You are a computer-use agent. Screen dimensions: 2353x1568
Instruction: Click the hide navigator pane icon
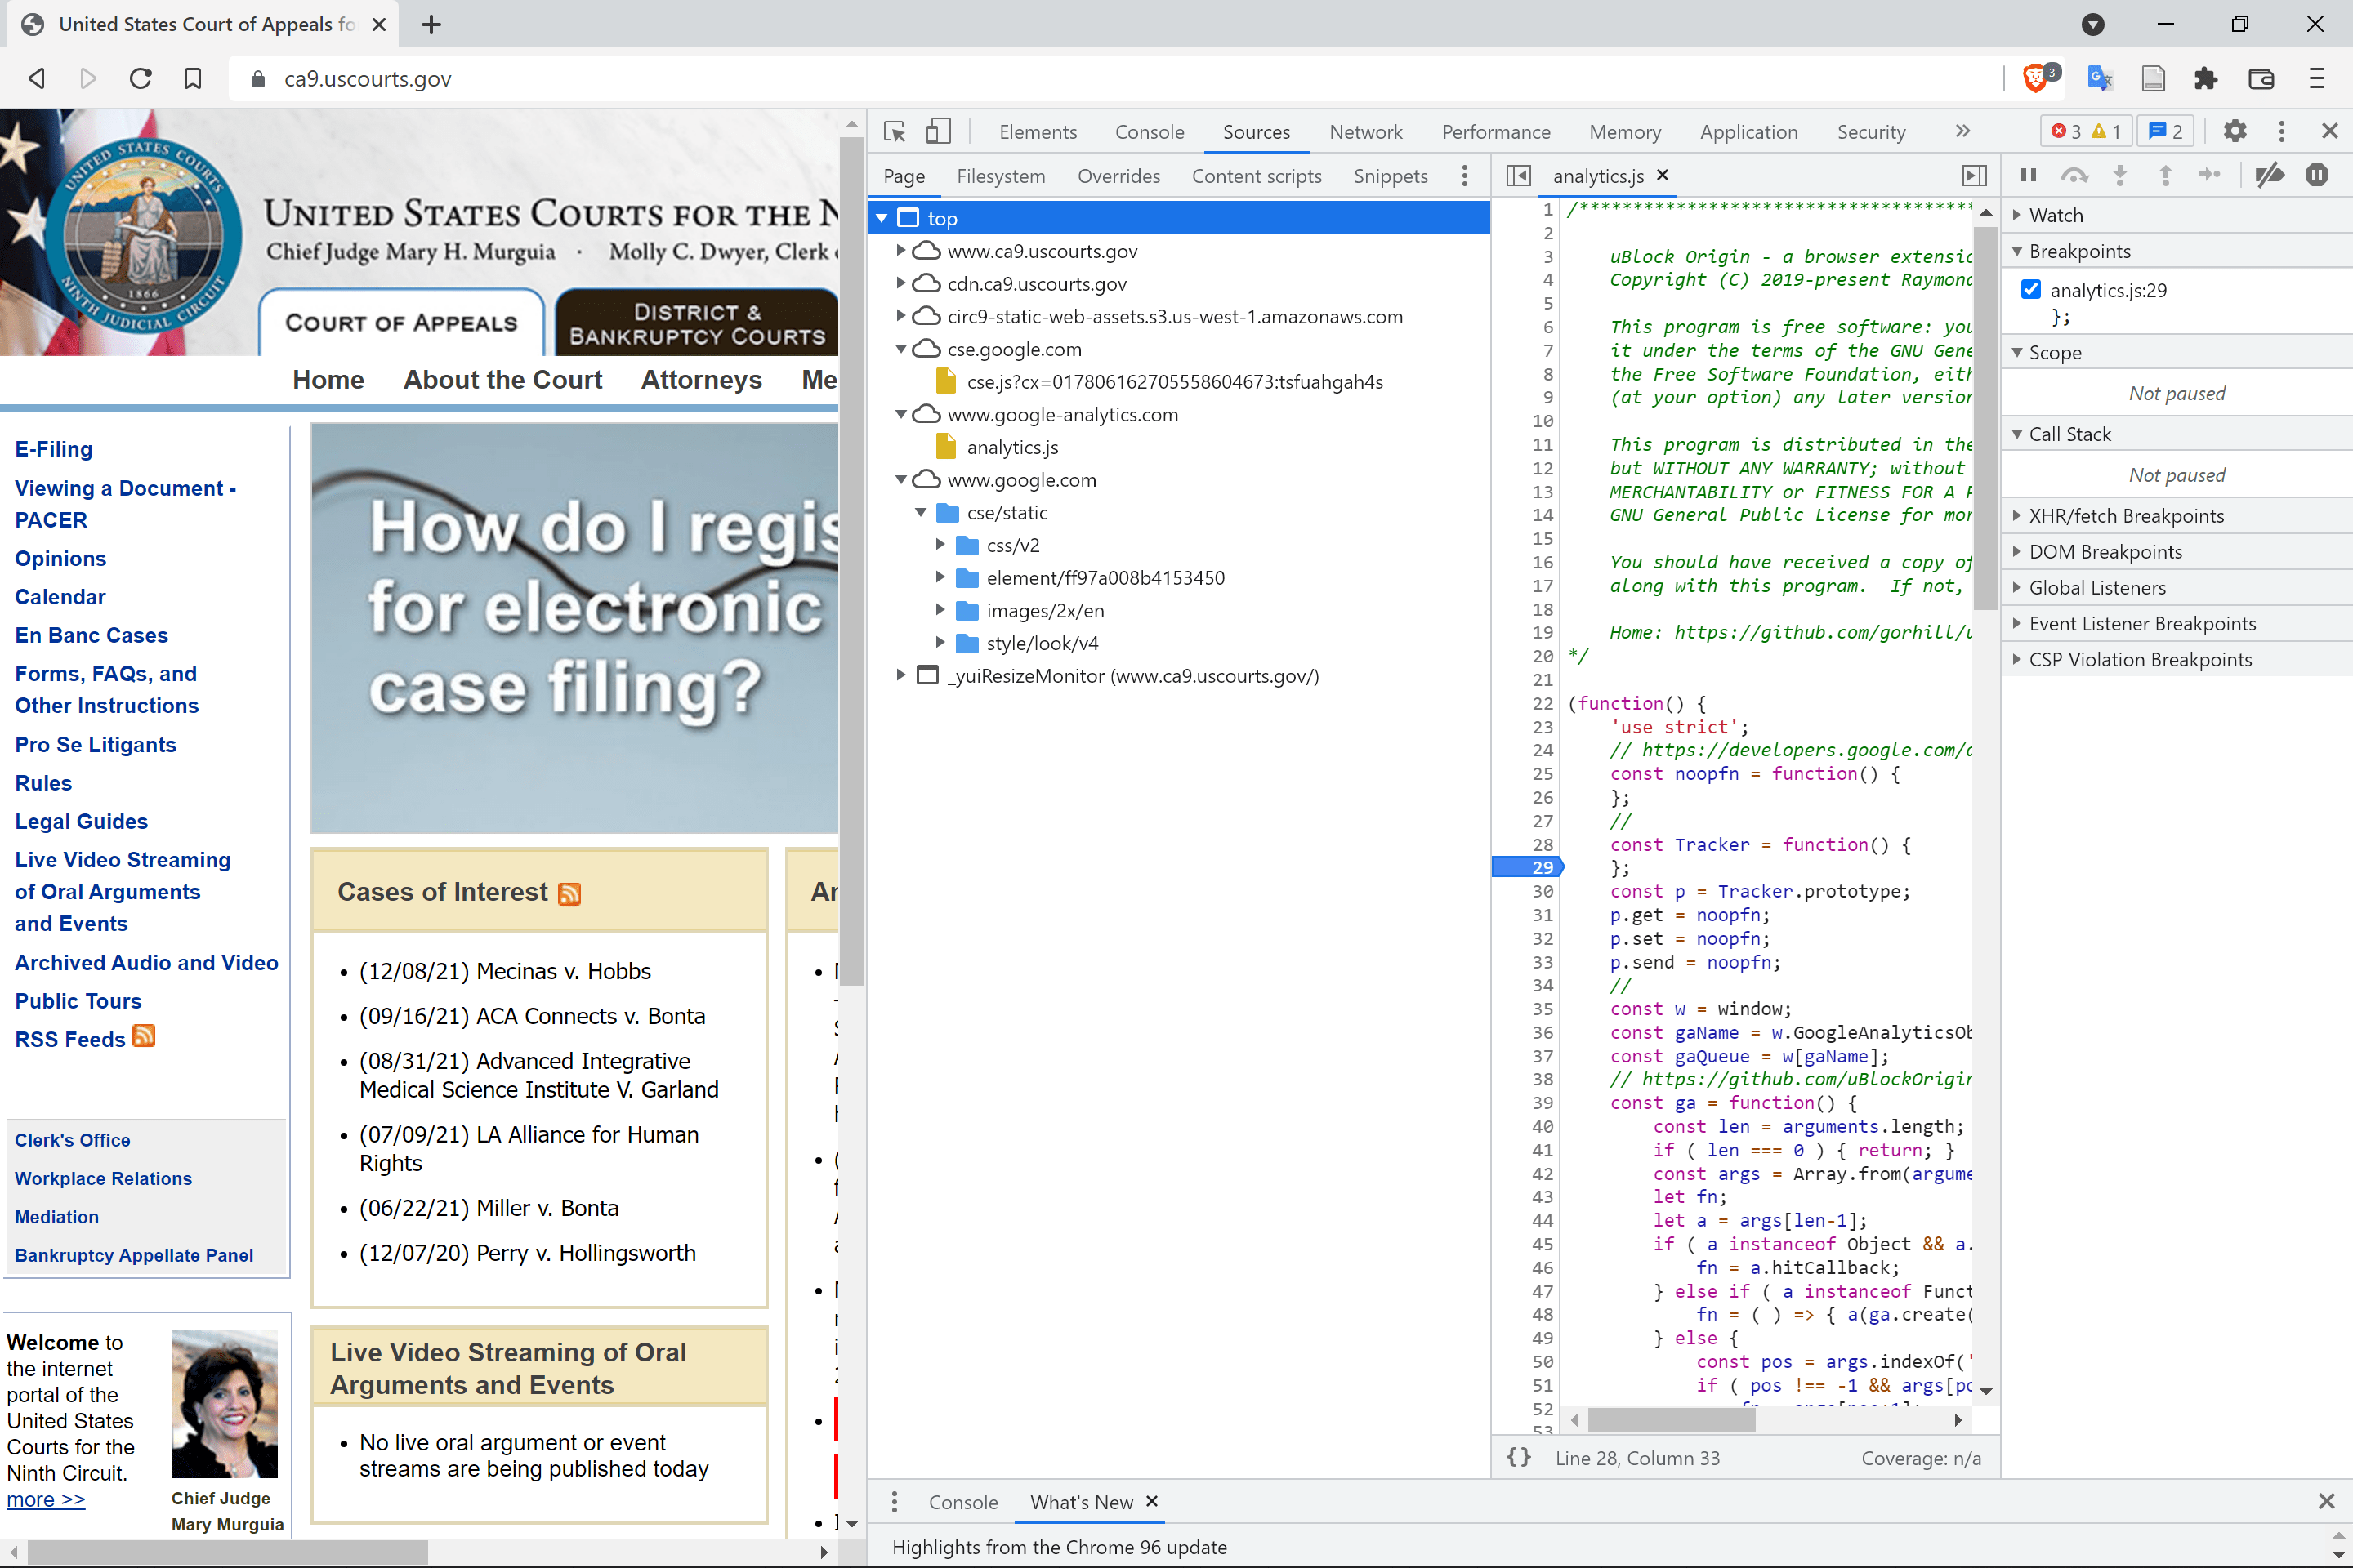1518,176
